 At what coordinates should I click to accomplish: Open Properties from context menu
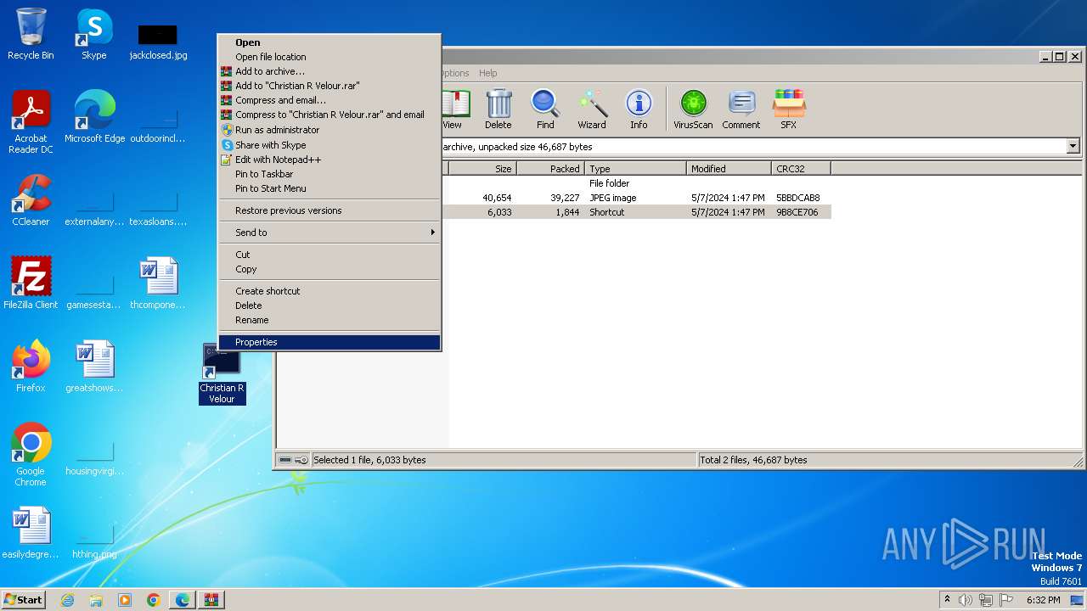click(x=329, y=342)
